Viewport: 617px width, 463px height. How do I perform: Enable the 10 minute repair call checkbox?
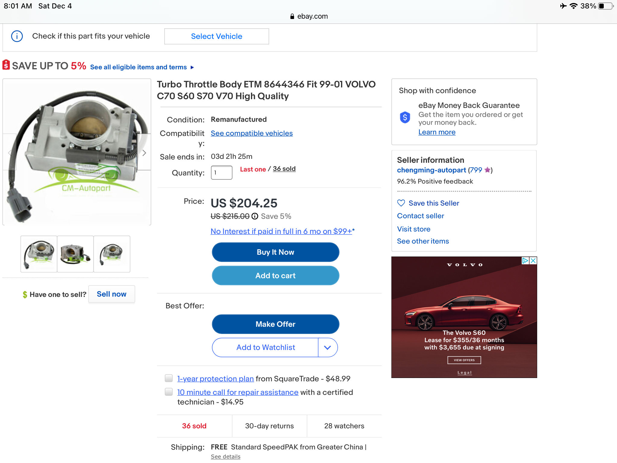pyautogui.click(x=169, y=392)
